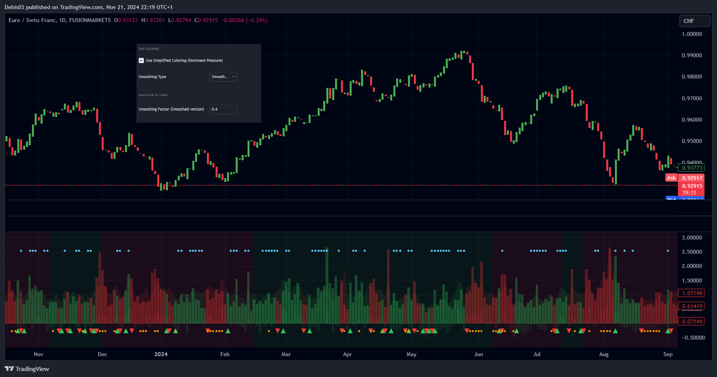Open the Smoothing Type dropdown

coord(223,77)
